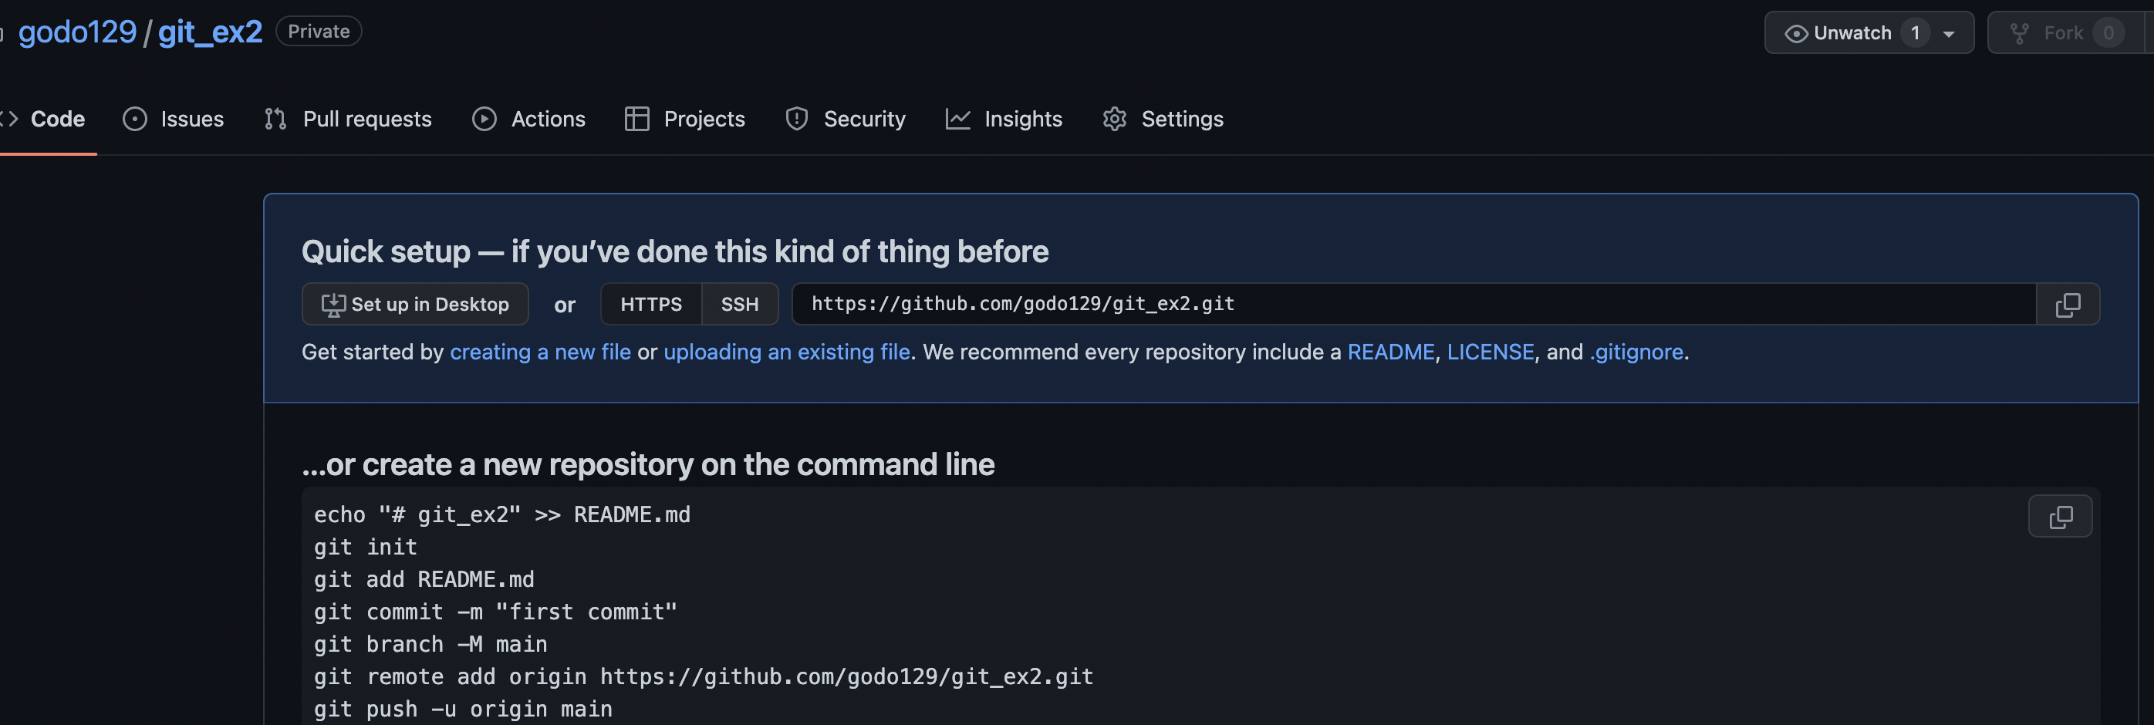Copy the remote URL with the copy icon
The width and height of the screenshot is (2154, 725).
[x=2068, y=304]
